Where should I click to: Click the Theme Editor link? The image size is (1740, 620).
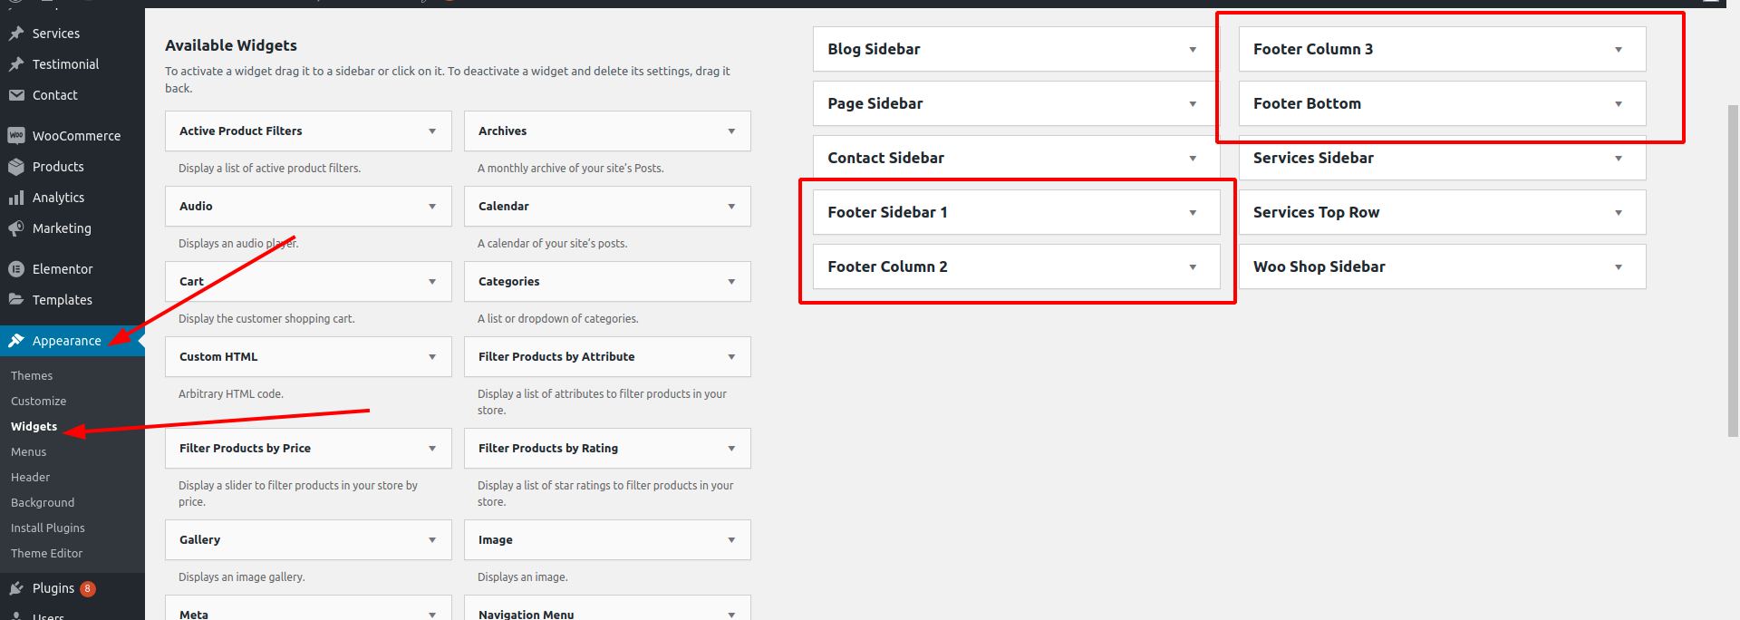pyautogui.click(x=46, y=553)
